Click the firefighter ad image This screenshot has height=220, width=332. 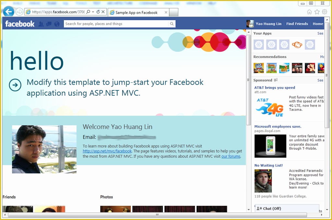[263, 181]
